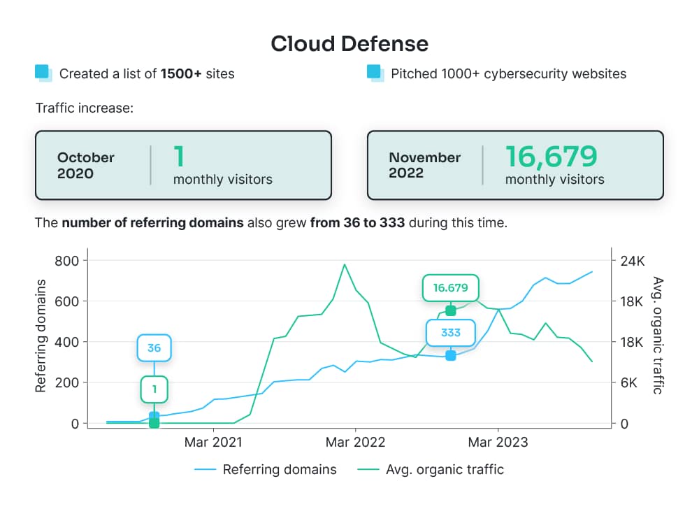Screen dimensions: 699x509
Task: Click the 'number of referring domains' sentence
Action: 271,222
